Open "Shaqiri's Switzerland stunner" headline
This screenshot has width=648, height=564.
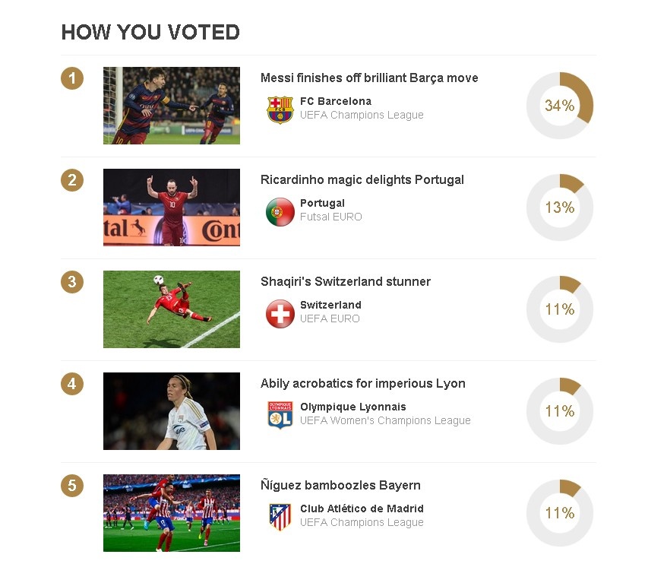(345, 281)
